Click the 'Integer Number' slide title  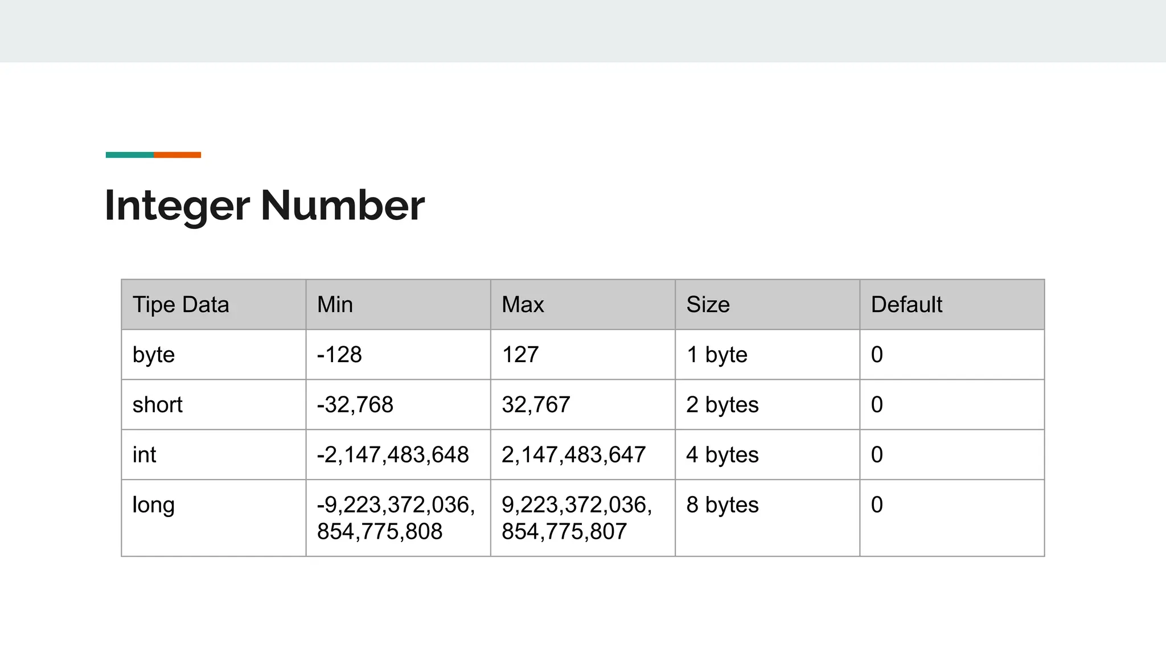(265, 205)
